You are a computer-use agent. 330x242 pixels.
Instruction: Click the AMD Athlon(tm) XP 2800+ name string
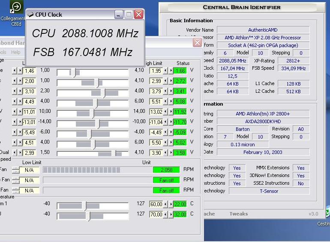[x=263, y=114]
